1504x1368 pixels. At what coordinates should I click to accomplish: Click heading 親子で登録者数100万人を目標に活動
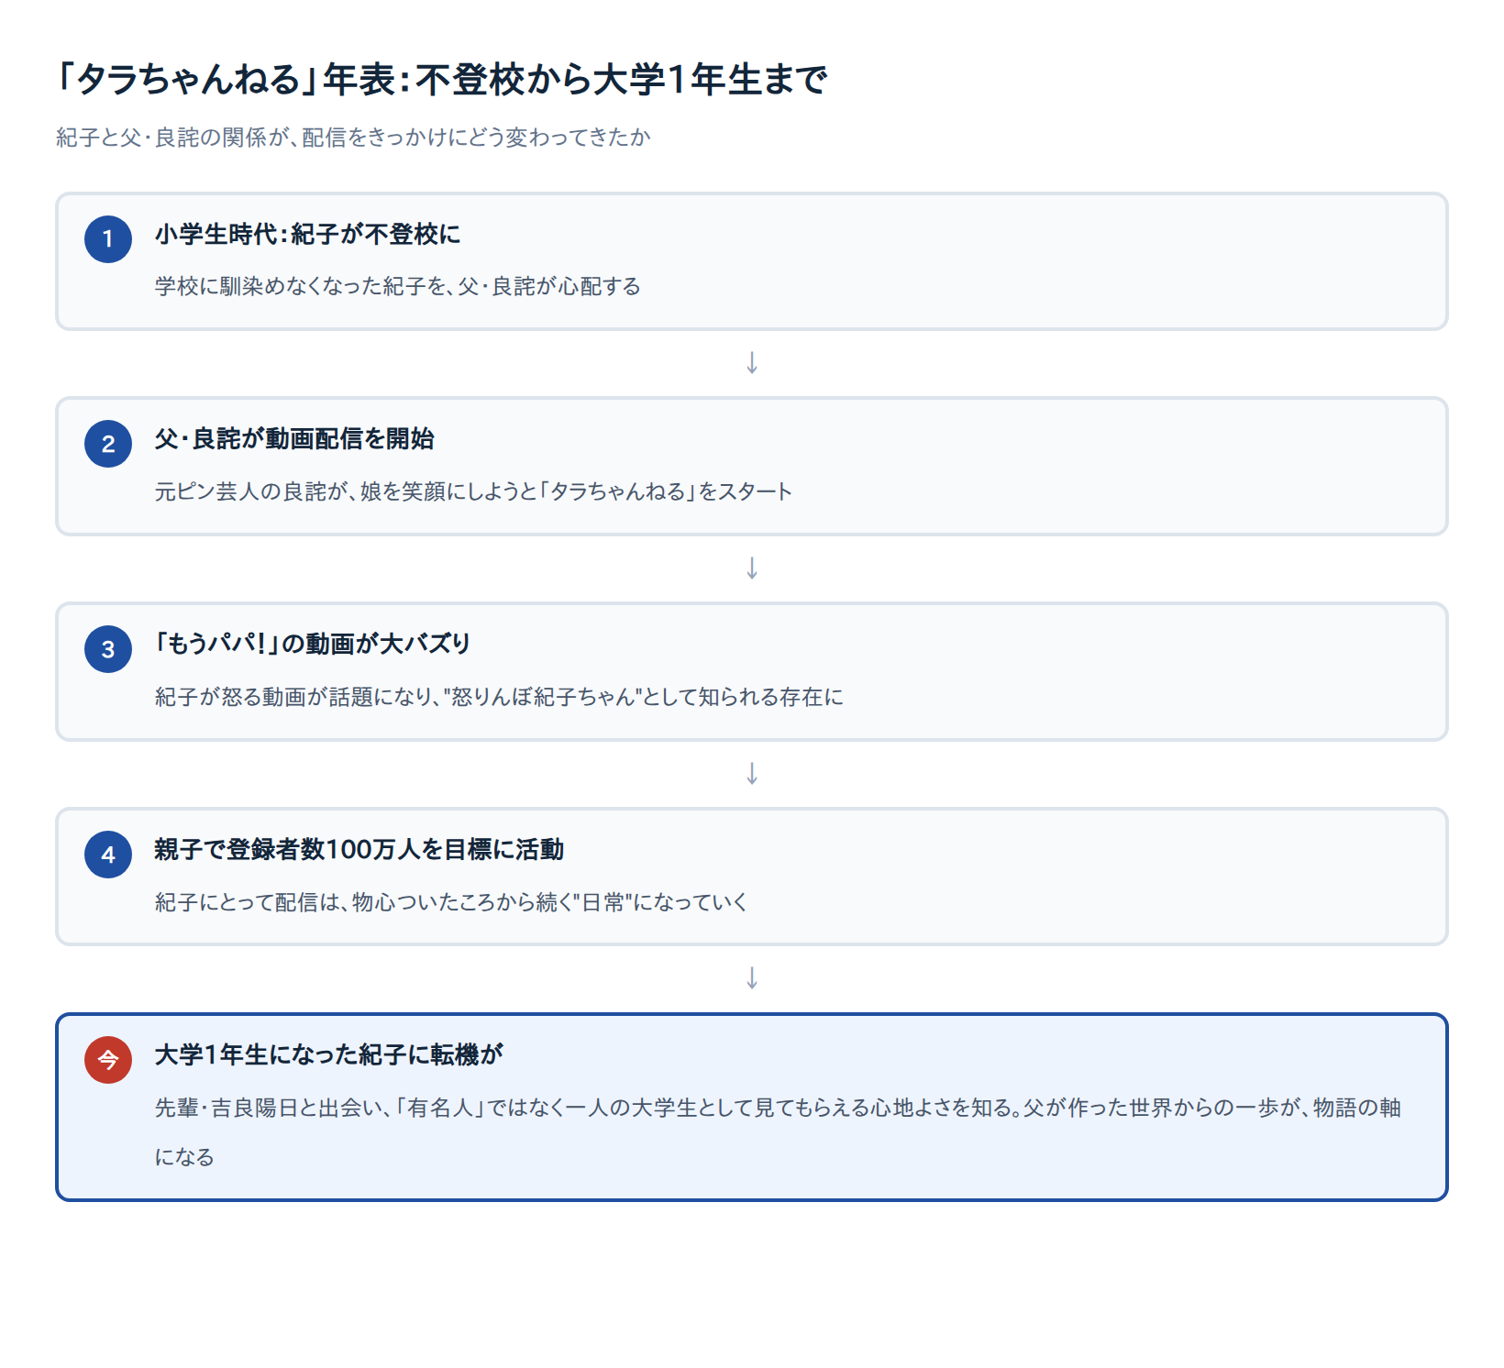(x=359, y=850)
